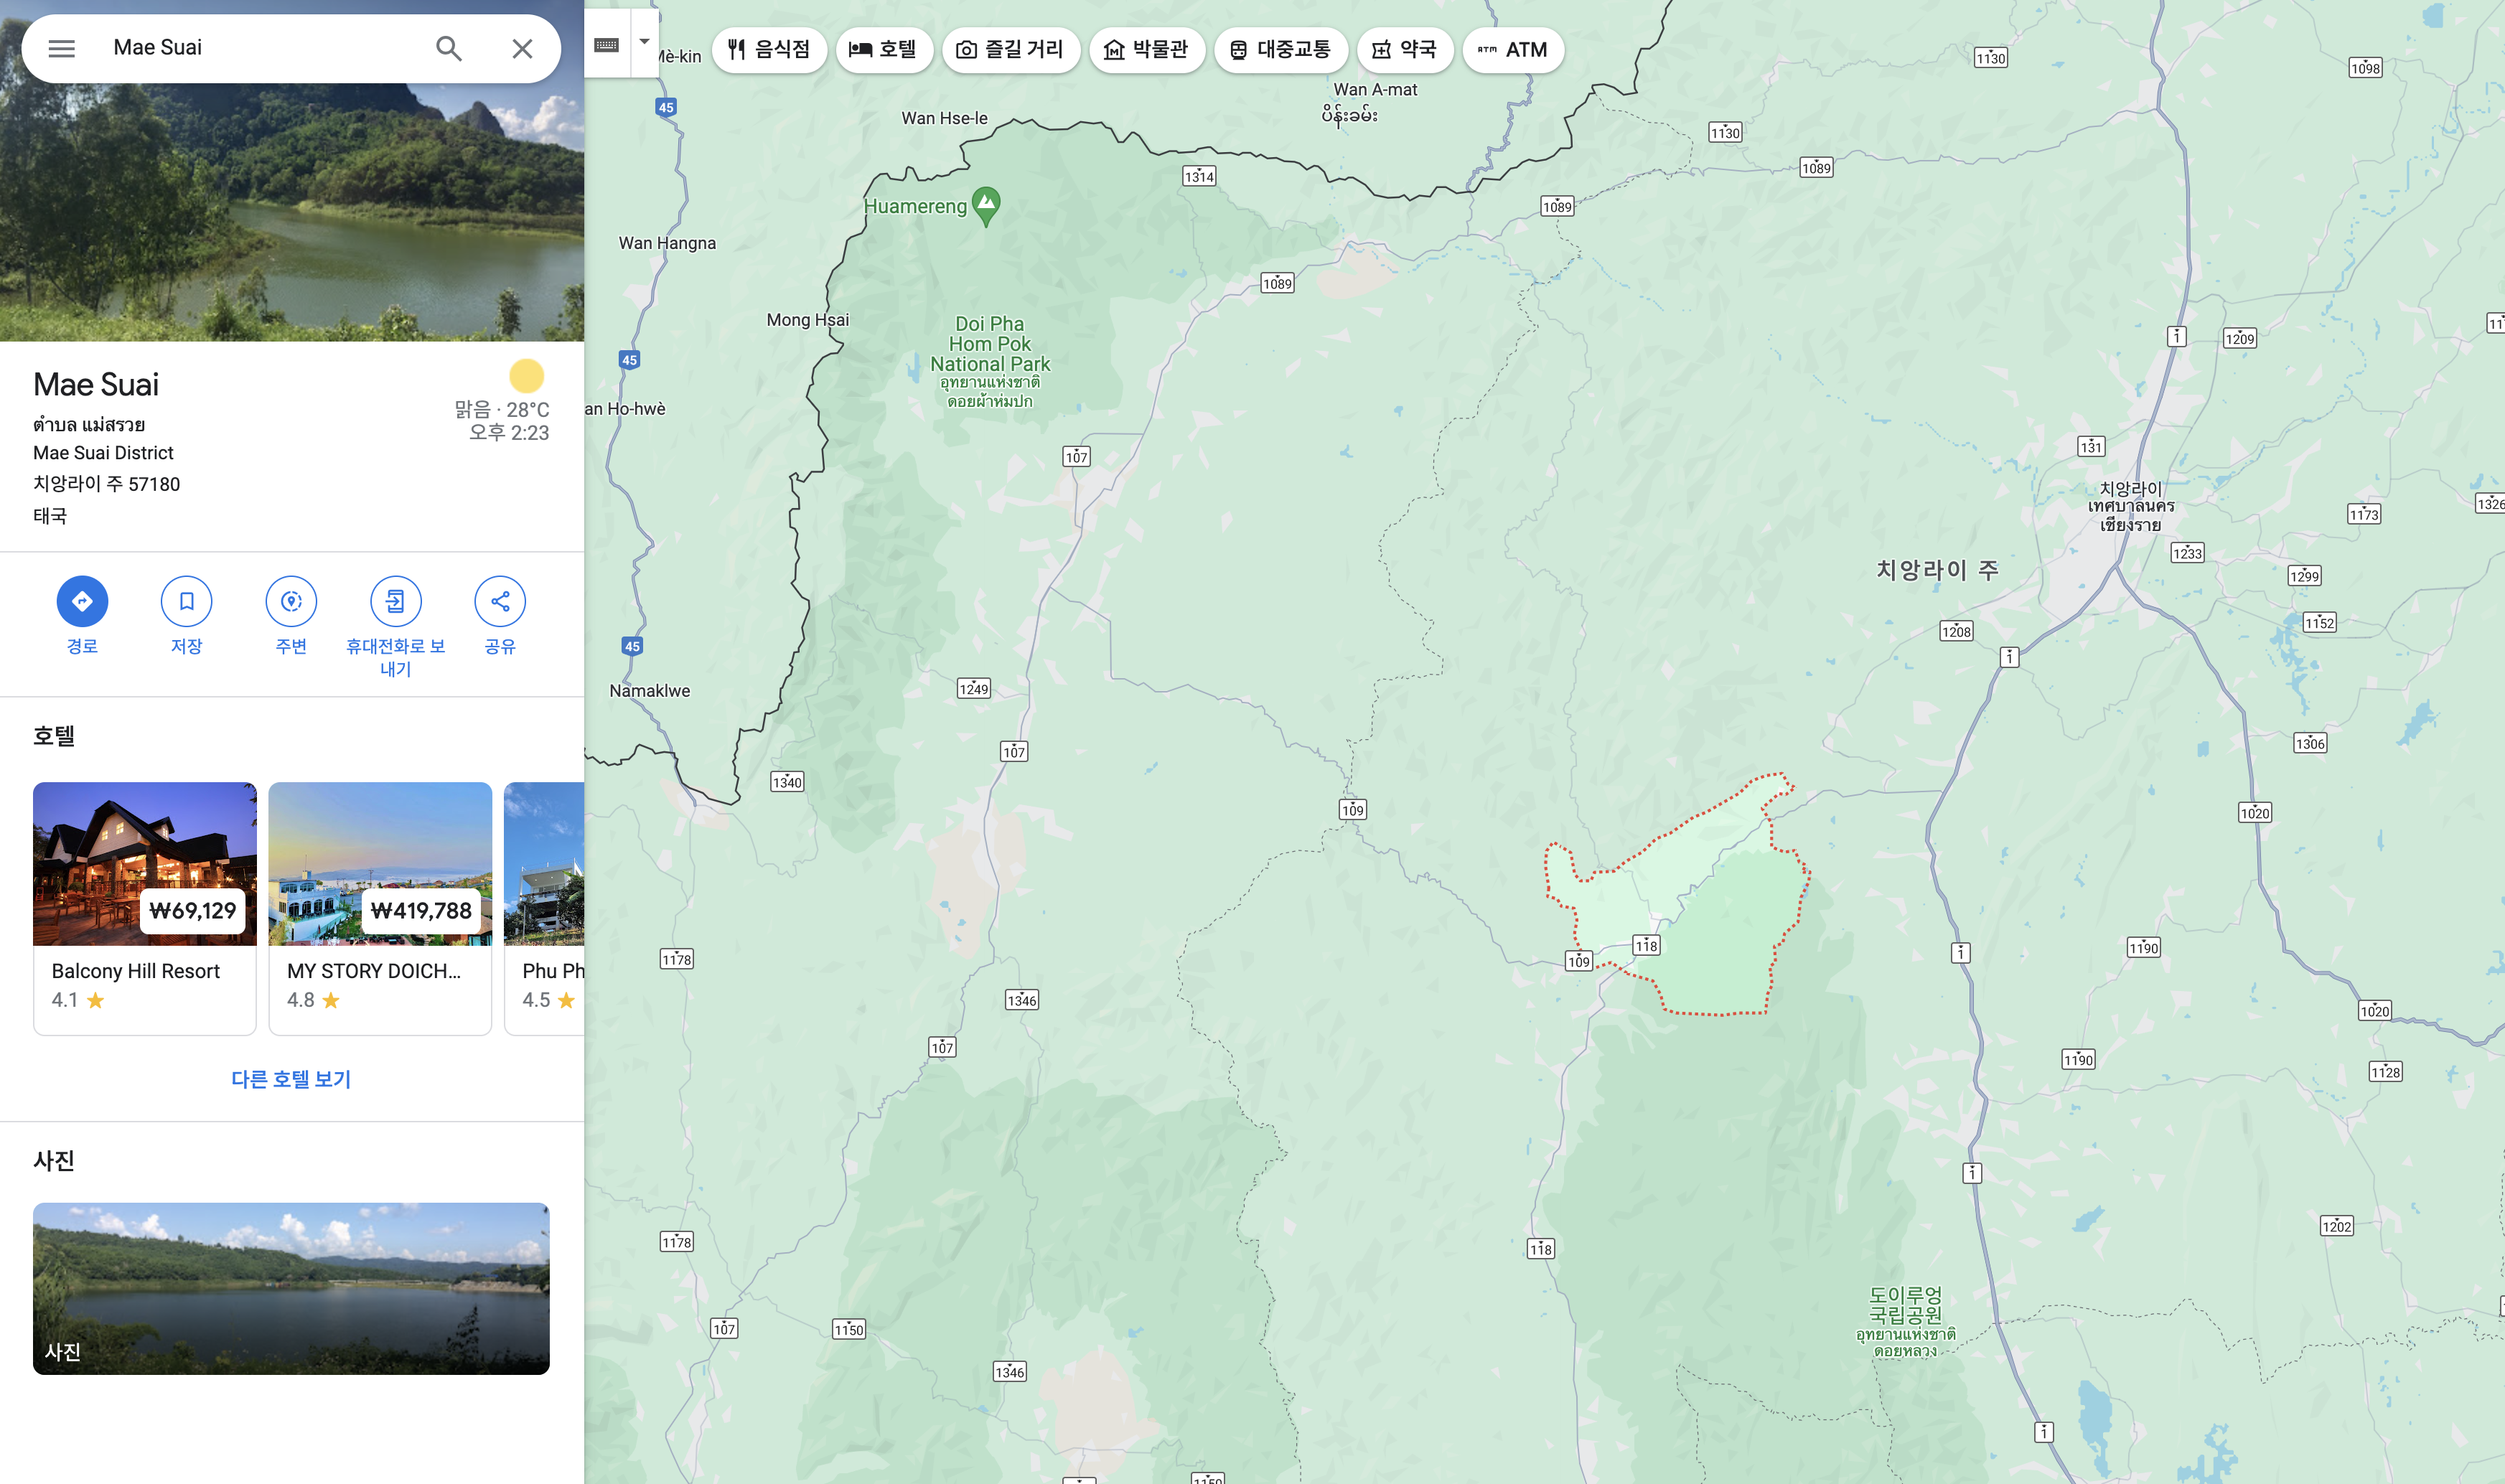Screen dimensions: 2505x1484
Task: Click the 경로 directions icon
Action: [x=82, y=601]
